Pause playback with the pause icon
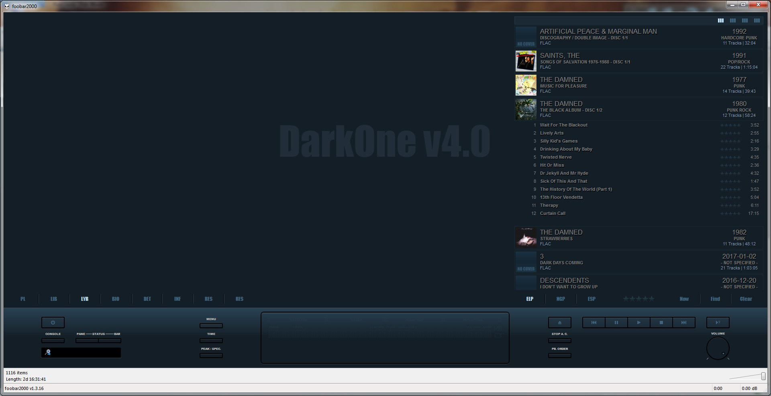Image resolution: width=771 pixels, height=396 pixels. (616, 323)
